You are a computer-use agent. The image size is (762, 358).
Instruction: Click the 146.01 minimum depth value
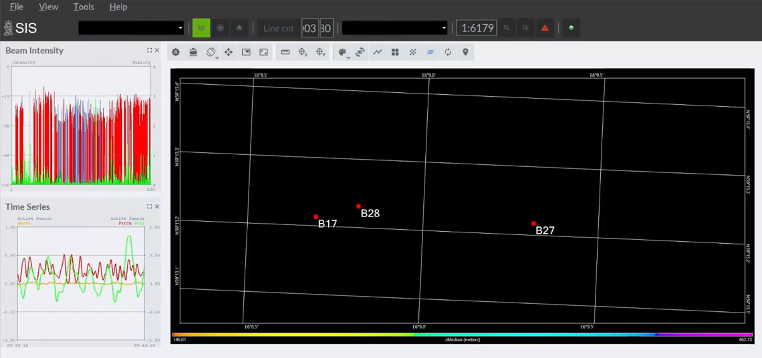[179, 340]
